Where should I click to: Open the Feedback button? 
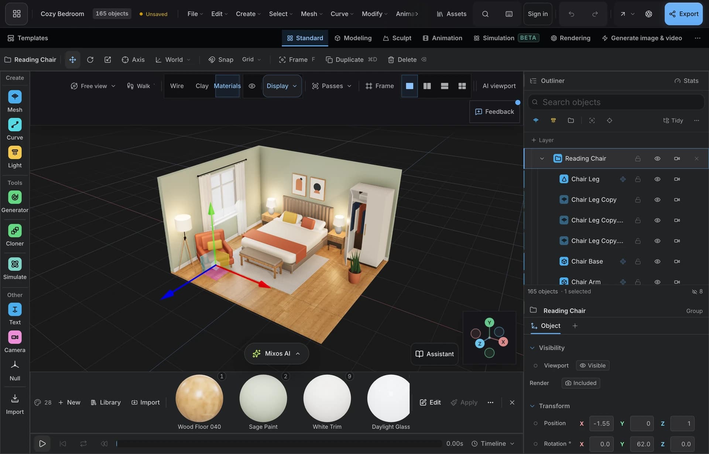tap(494, 112)
